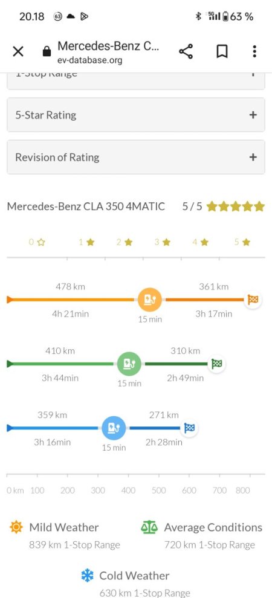Expand the 5-Star Rating section
This screenshot has height=598, width=272.
pos(136,115)
